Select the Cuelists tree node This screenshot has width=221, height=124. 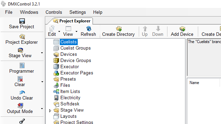[x=68, y=42]
